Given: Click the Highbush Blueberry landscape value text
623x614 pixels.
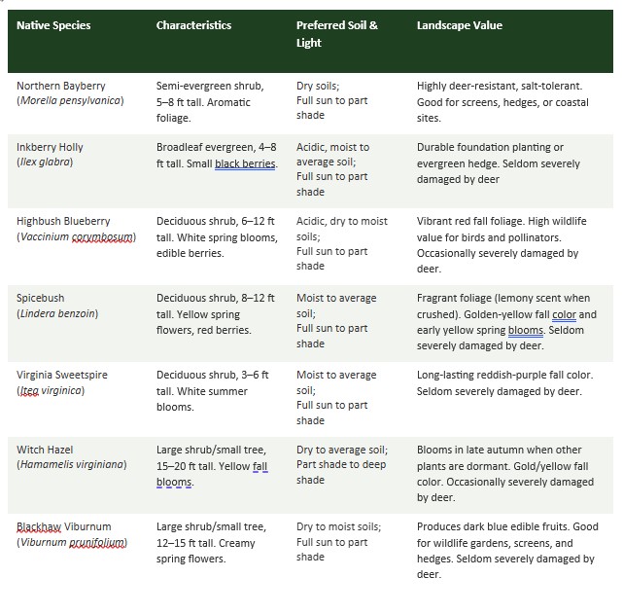Looking at the screenshot, I should pyautogui.click(x=502, y=244).
